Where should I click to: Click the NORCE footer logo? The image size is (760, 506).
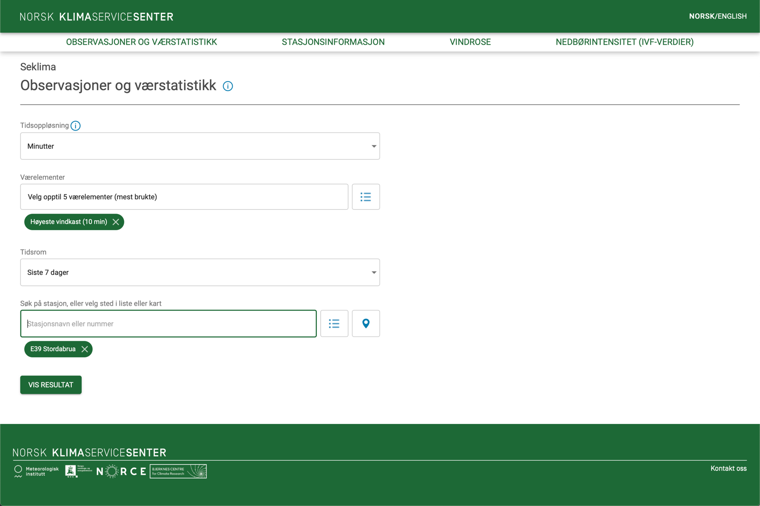[x=121, y=471]
